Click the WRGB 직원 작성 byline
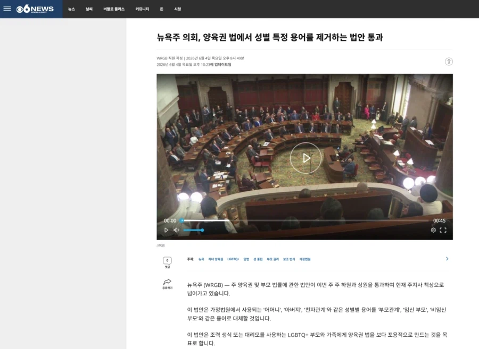This screenshot has height=349, width=479. pyautogui.click(x=170, y=58)
